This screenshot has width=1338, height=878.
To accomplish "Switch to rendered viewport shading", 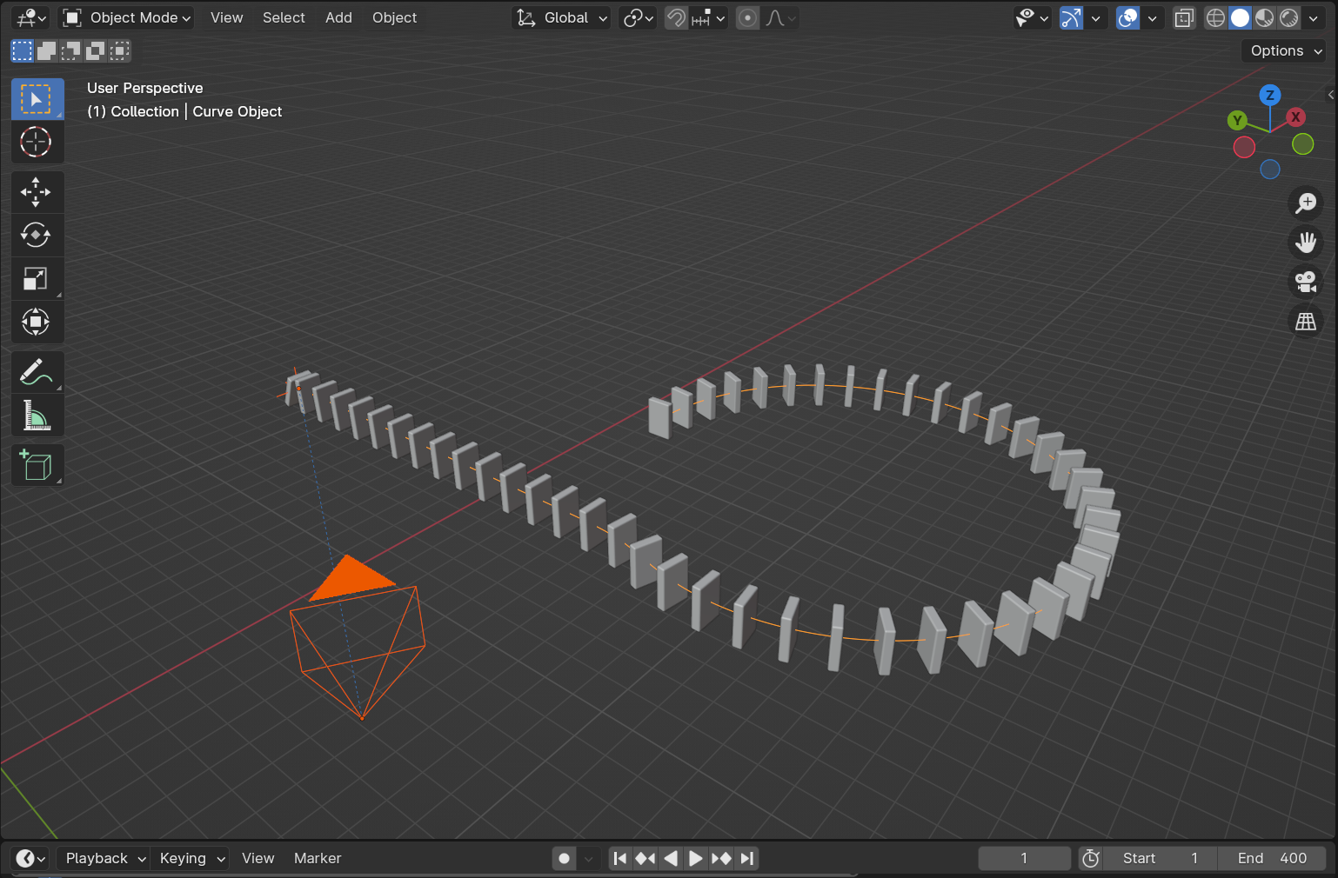I will coord(1289,18).
